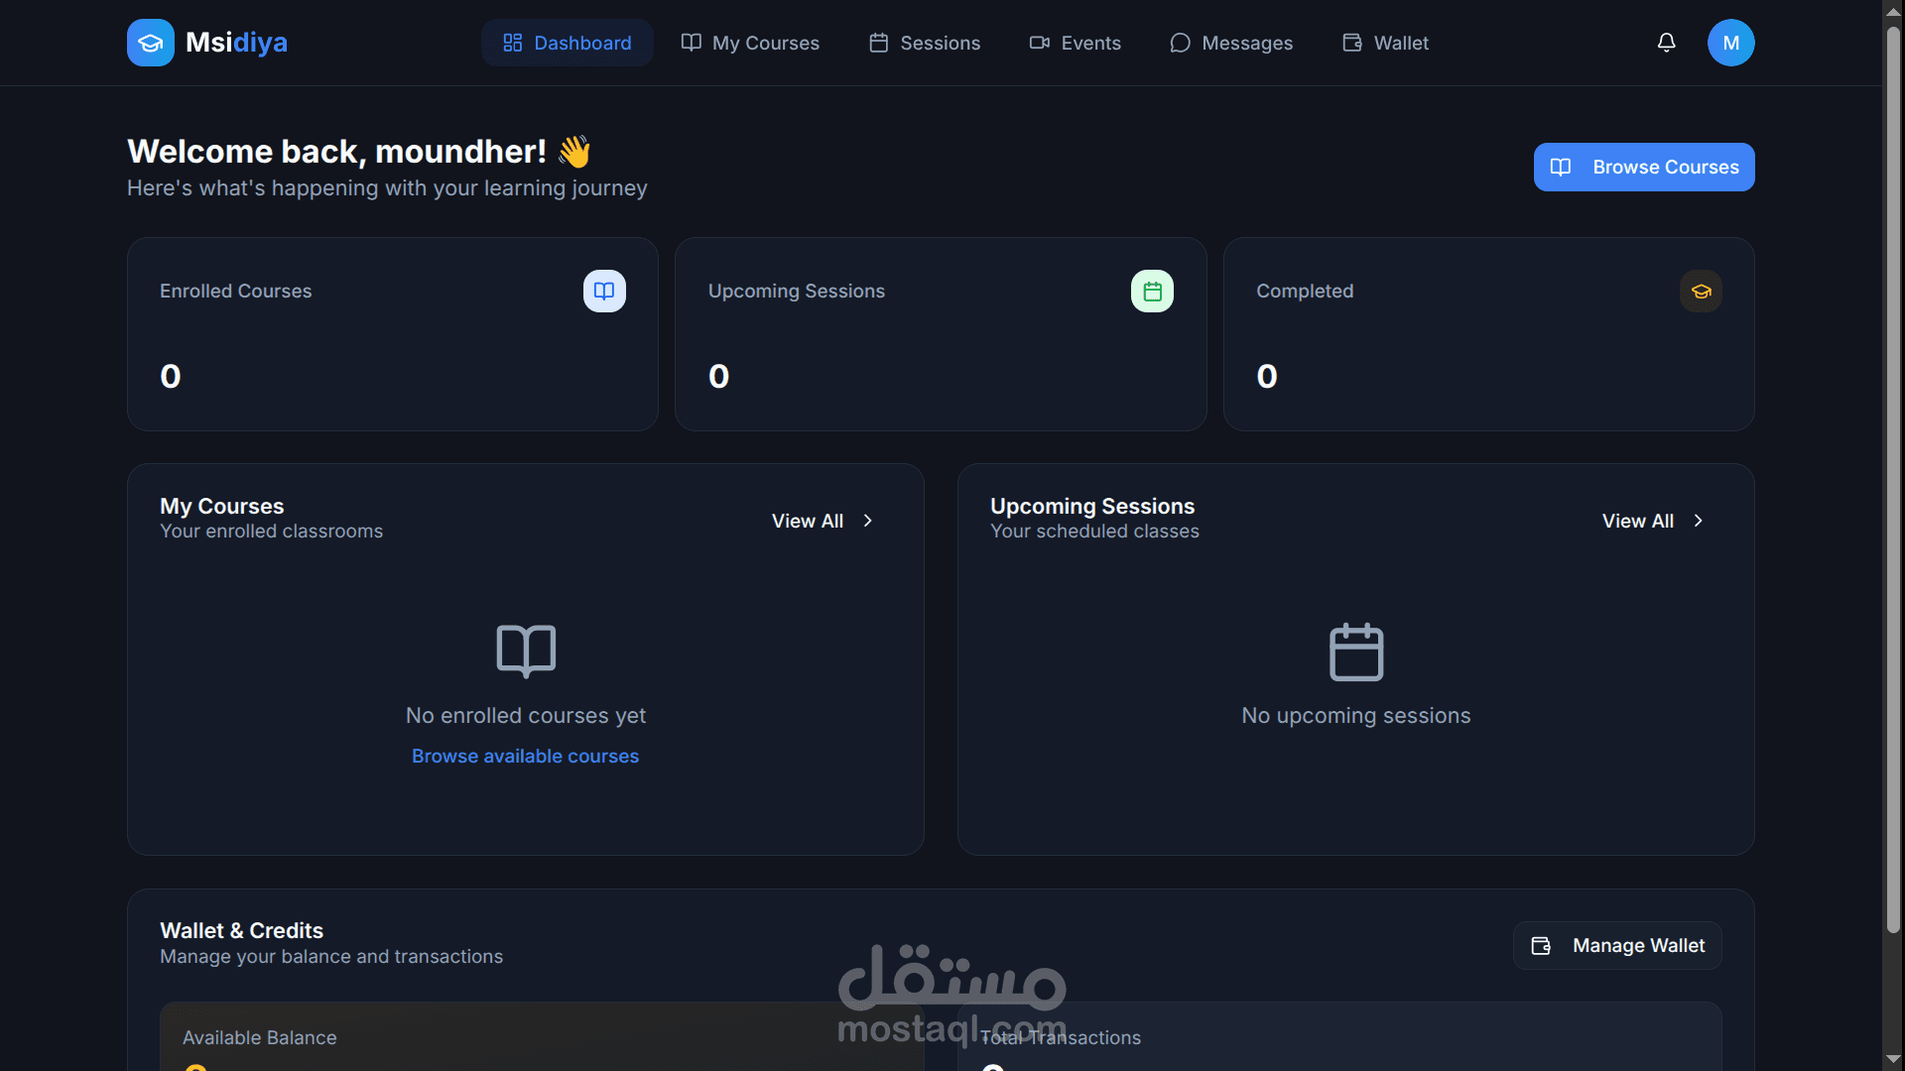This screenshot has width=1905, height=1071.
Task: Open Wallet from the navigation bar
Action: point(1386,43)
